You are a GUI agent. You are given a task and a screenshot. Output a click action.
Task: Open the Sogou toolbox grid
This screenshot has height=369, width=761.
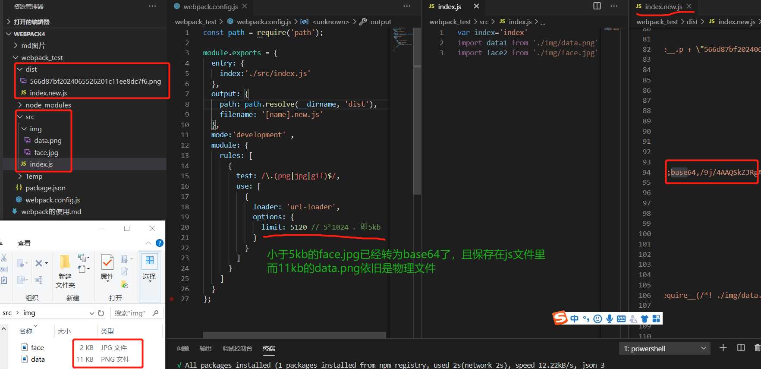(656, 319)
